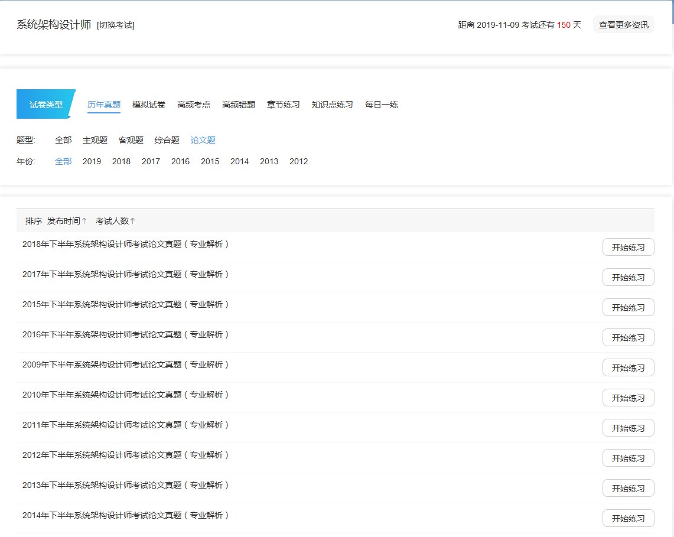Go to the 每日一练 tab
Image resolution: width=674 pixels, height=537 pixels.
click(x=381, y=104)
